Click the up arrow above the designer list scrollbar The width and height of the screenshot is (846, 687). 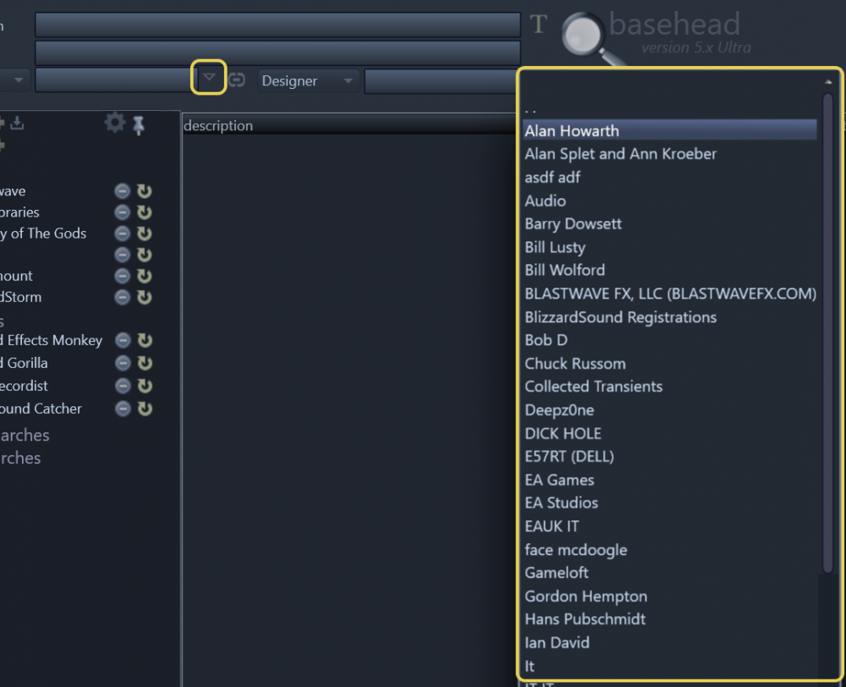coord(828,81)
